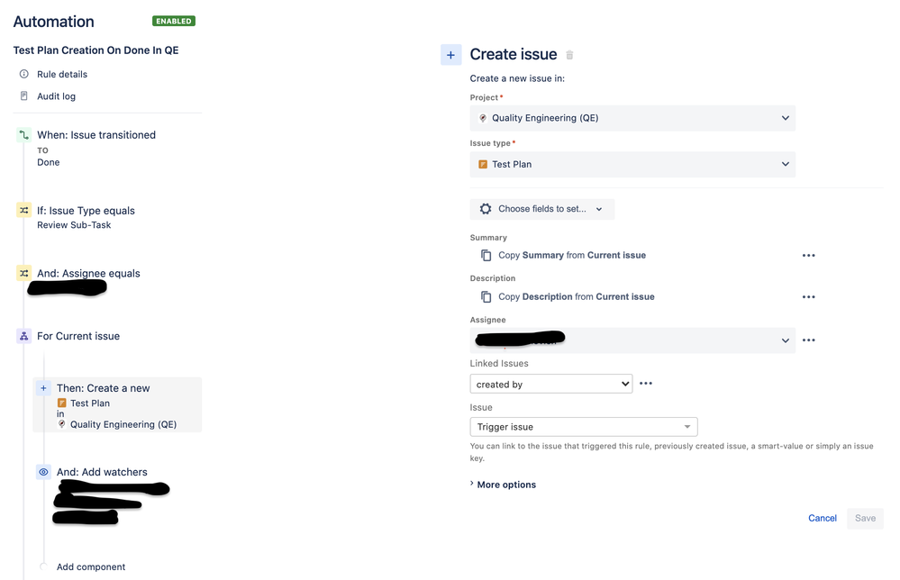Click the rule name Test Plan Creation On Done In QE
This screenshot has height=580, width=900.
(x=95, y=50)
